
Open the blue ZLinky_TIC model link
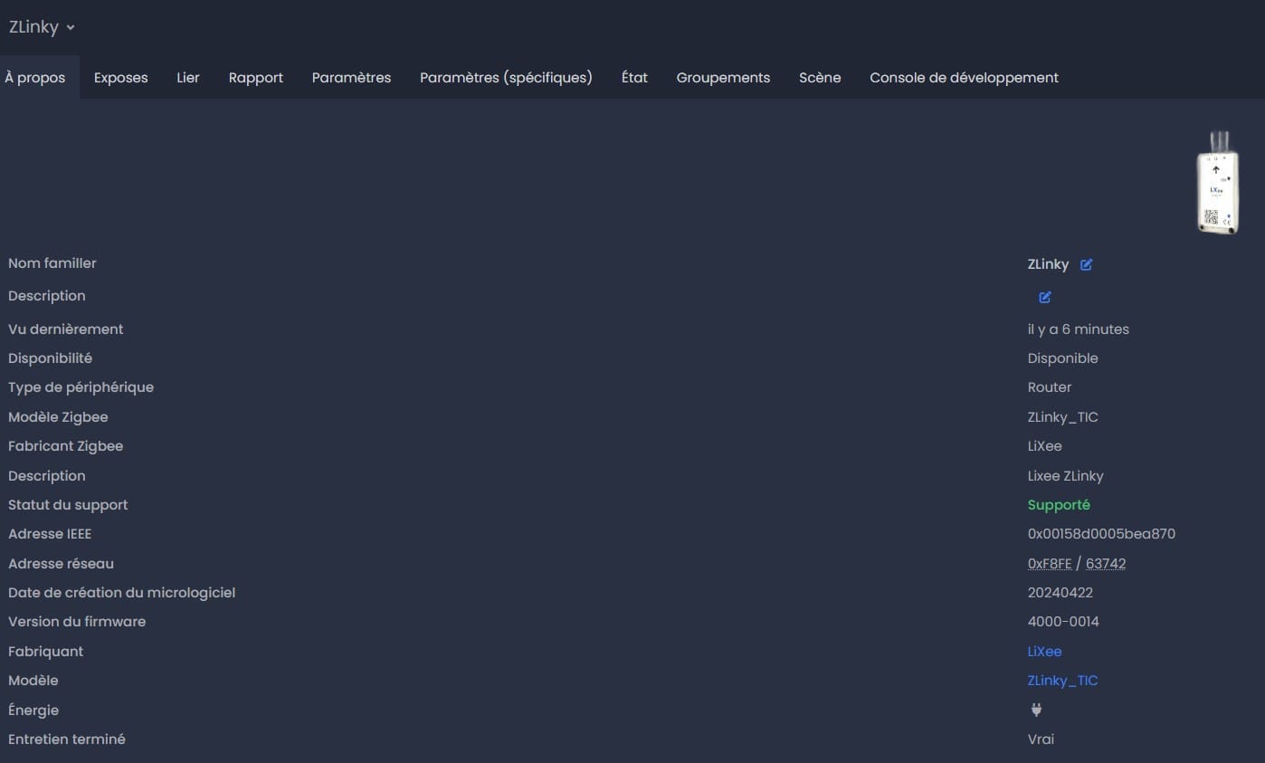pyautogui.click(x=1062, y=681)
